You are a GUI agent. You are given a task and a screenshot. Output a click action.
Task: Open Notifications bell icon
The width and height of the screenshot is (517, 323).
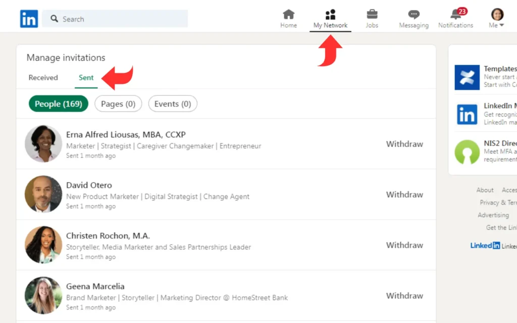455,14
